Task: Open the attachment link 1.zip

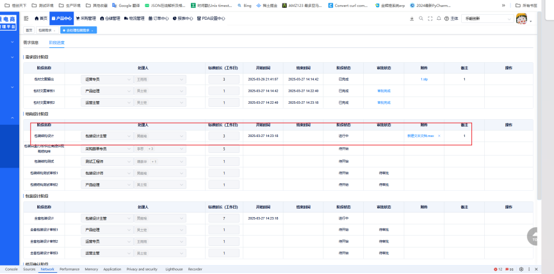Action: [x=423, y=79]
